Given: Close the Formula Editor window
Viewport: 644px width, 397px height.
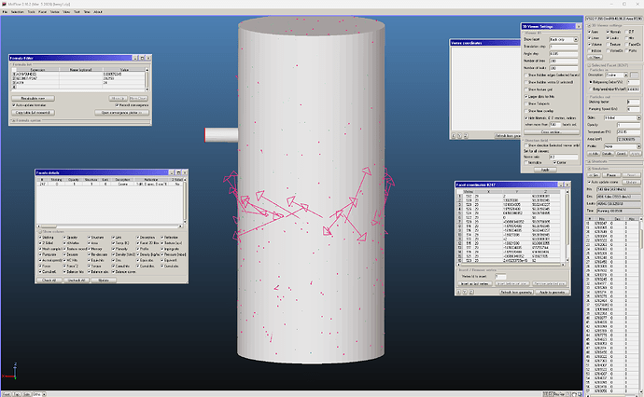Looking at the screenshot, I should pos(148,58).
